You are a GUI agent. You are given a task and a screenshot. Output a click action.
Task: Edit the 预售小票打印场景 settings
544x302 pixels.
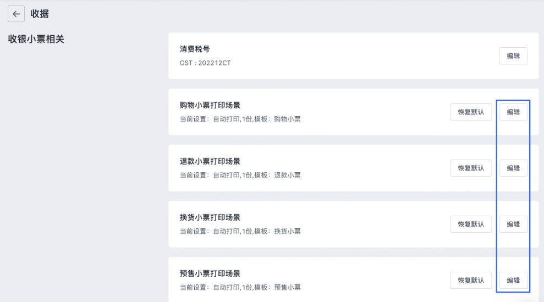[x=513, y=281]
